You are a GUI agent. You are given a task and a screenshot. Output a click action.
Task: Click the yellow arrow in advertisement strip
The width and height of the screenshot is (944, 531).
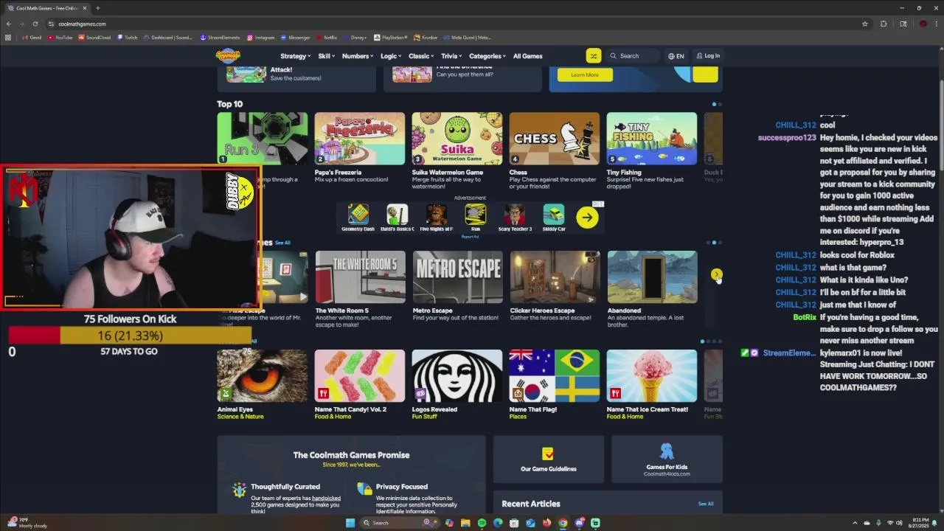[587, 217]
